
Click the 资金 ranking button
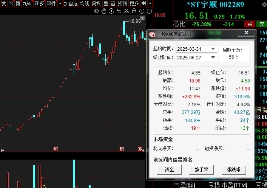169,169
